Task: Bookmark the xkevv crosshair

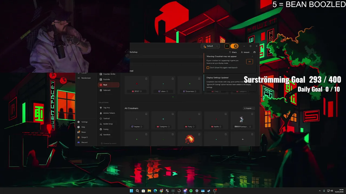Action: pyautogui.click(x=173, y=79)
